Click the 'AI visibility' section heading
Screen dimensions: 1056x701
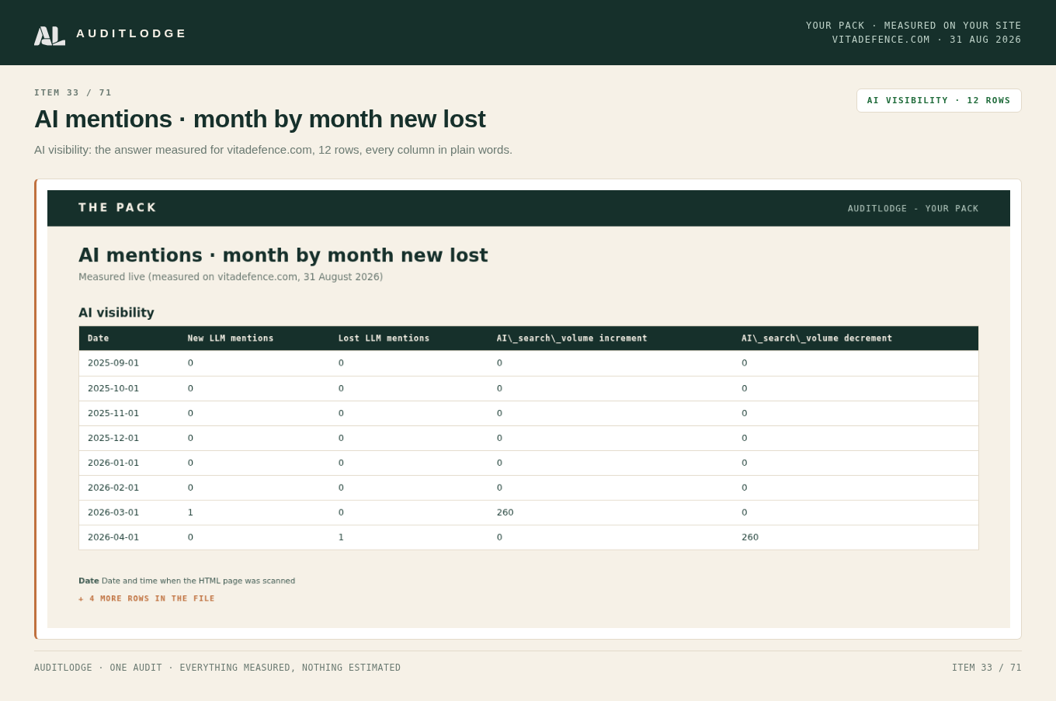click(x=116, y=313)
